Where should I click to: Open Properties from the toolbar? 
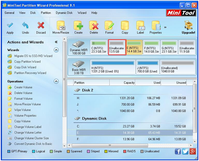156,25
